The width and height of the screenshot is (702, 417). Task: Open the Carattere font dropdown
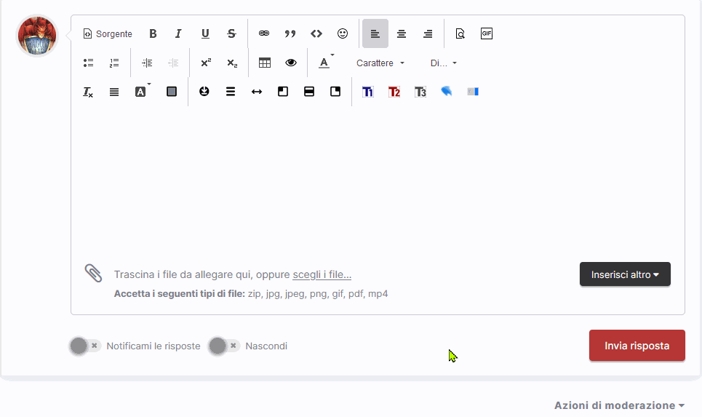380,63
